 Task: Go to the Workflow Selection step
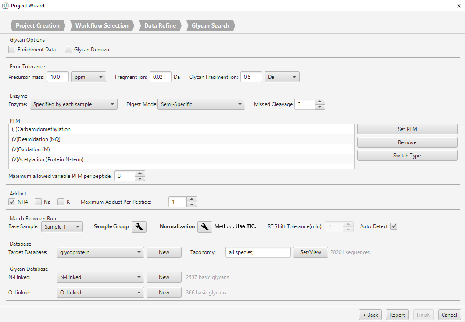pyautogui.click(x=102, y=26)
